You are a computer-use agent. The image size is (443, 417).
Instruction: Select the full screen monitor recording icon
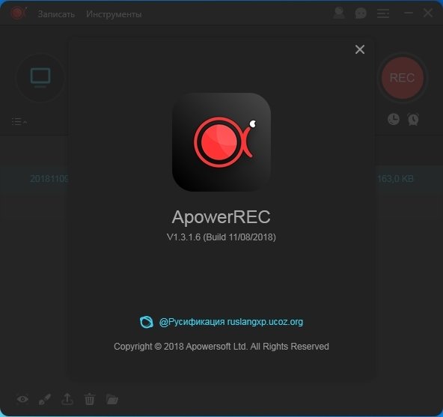click(40, 77)
